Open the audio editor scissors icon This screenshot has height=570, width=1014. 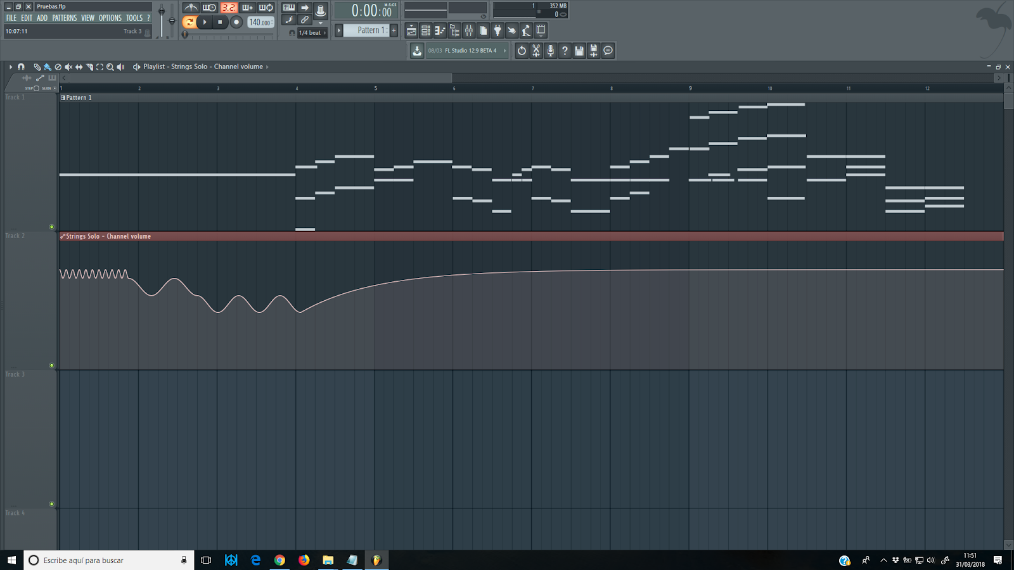[x=536, y=51]
